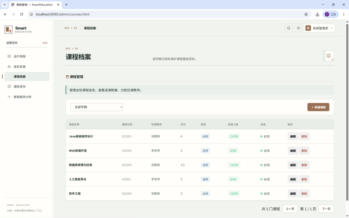Edit the Web前端开发 course

pos(293,151)
